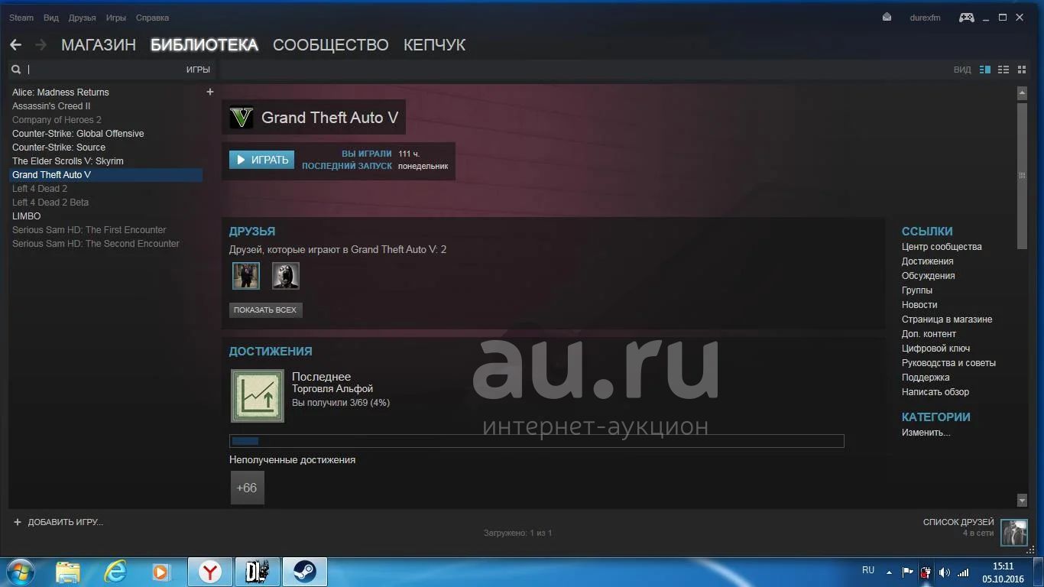Click the scroll down arrow in game details

(1023, 501)
